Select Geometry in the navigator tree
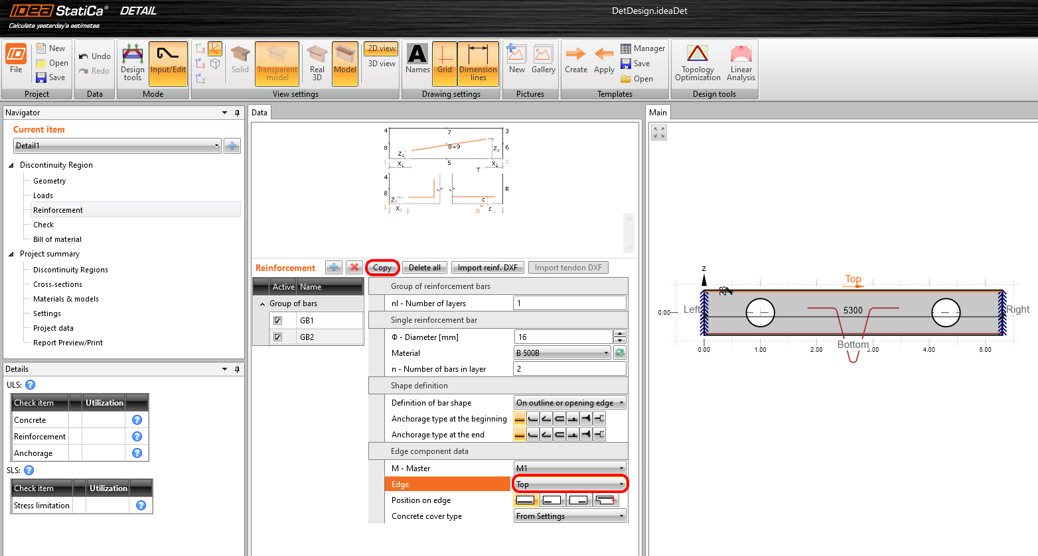 [x=50, y=181]
